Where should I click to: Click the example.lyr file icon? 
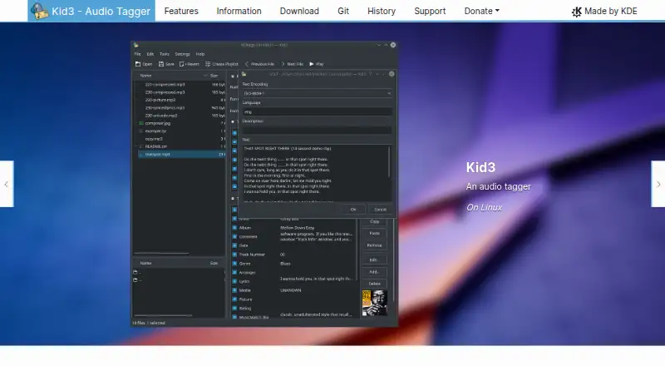[141, 131]
